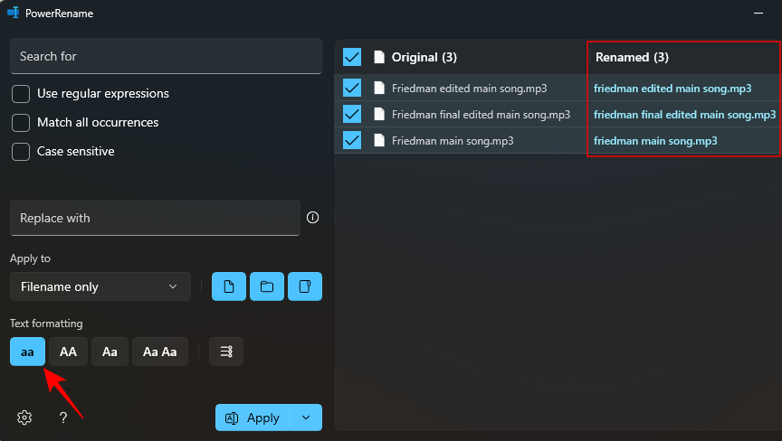This screenshot has height=441, width=782.
Task: Enable Use regular expressions checkbox
Action: pyautogui.click(x=21, y=94)
